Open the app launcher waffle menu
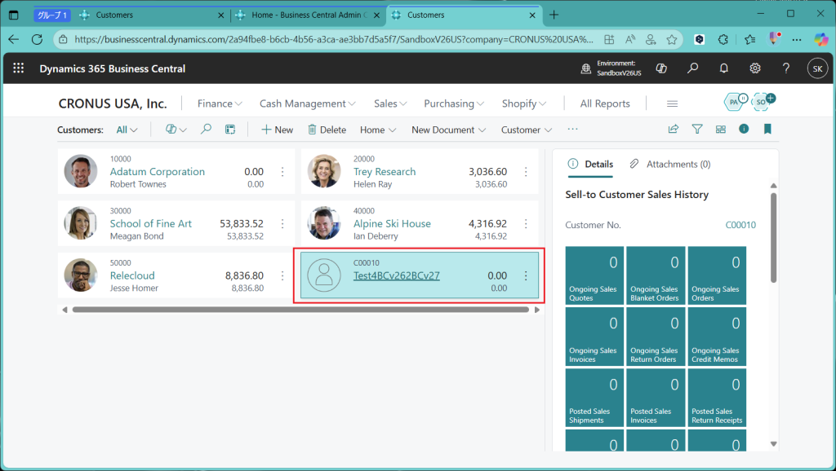The image size is (836, 471). (19, 69)
